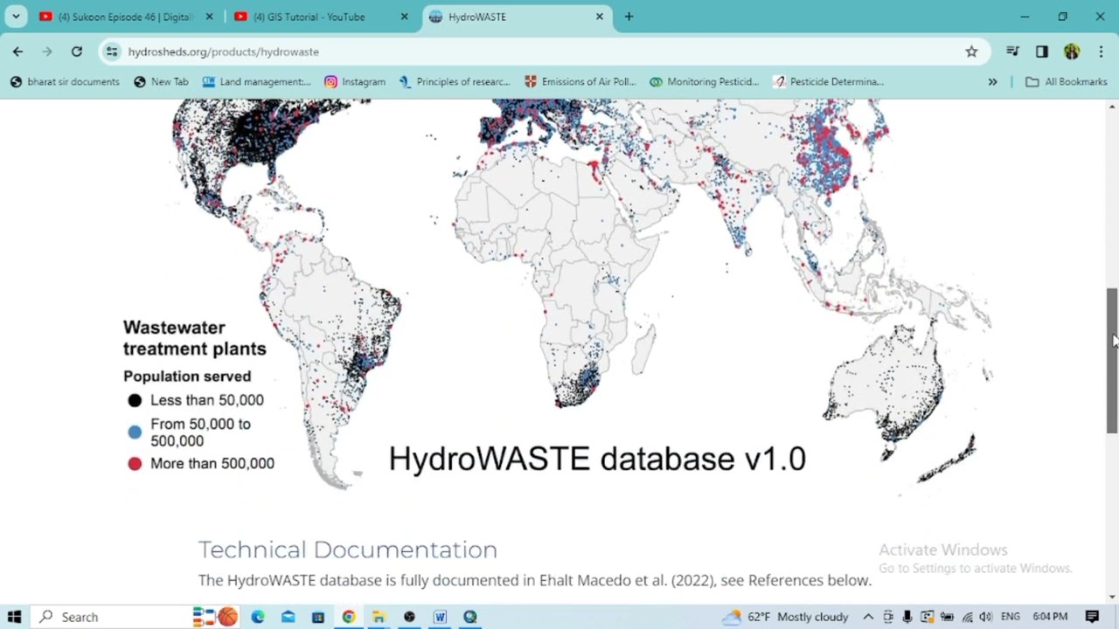The image size is (1119, 629).
Task: Click microphone icon in system tray
Action: click(x=907, y=617)
